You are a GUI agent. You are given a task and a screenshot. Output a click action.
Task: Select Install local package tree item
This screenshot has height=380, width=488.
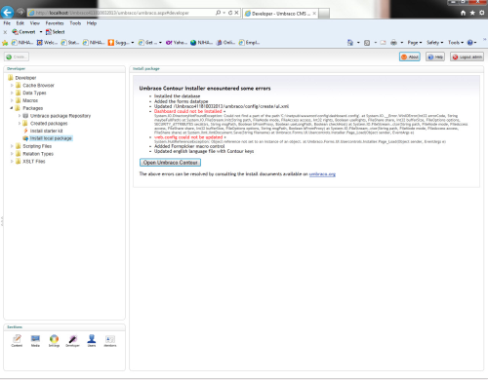point(51,138)
